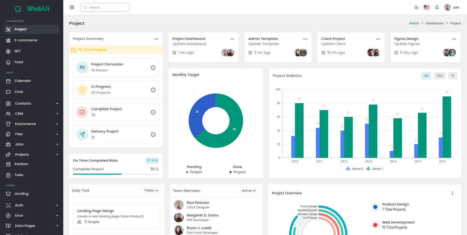Open Project Summary three-dot menu
The height and width of the screenshot is (235, 467).
click(x=156, y=39)
